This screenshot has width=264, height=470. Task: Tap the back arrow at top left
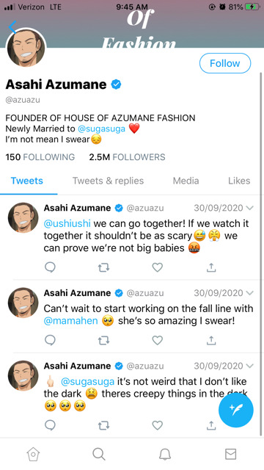(12, 27)
